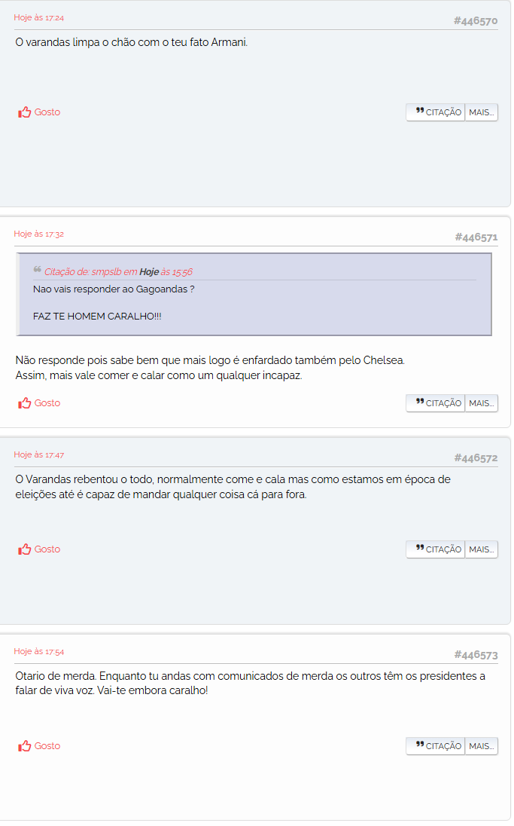Follow post number link #446573
Viewport: 514px width, 826px height.
[476, 655]
